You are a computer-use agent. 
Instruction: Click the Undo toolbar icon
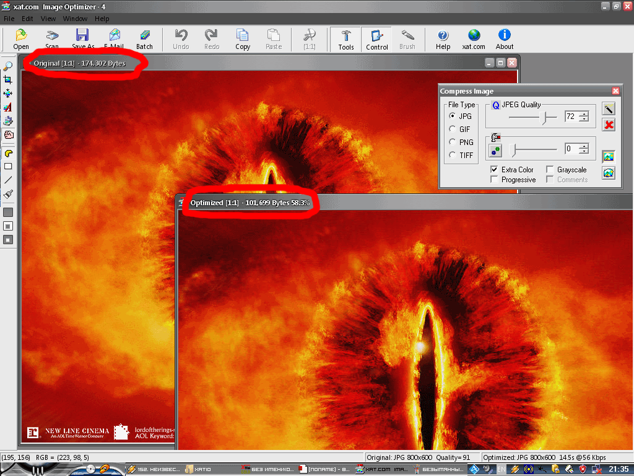pyautogui.click(x=181, y=39)
